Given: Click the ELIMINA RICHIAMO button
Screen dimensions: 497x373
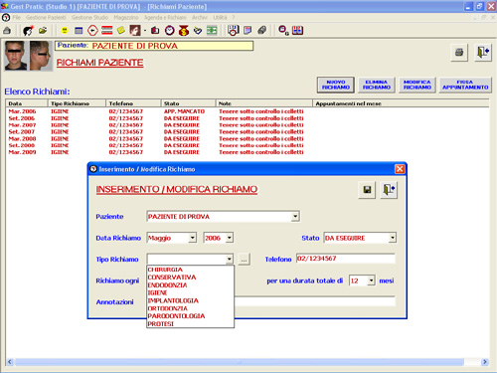Looking at the screenshot, I should click(x=377, y=85).
